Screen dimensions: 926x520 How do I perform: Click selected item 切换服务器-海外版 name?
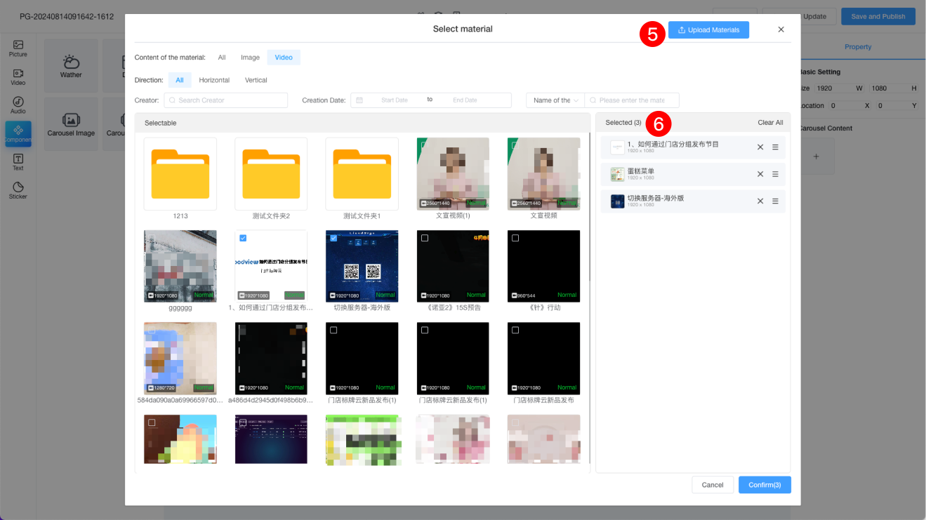656,198
